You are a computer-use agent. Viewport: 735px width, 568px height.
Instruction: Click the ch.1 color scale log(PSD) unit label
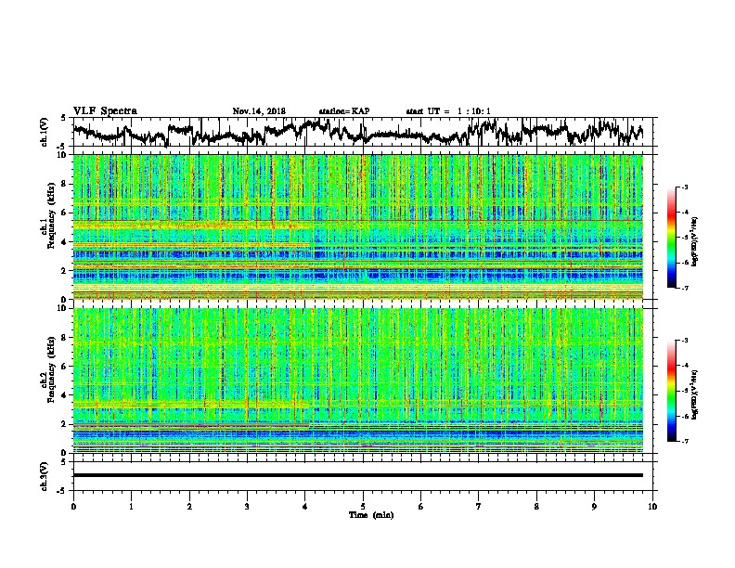695,241
